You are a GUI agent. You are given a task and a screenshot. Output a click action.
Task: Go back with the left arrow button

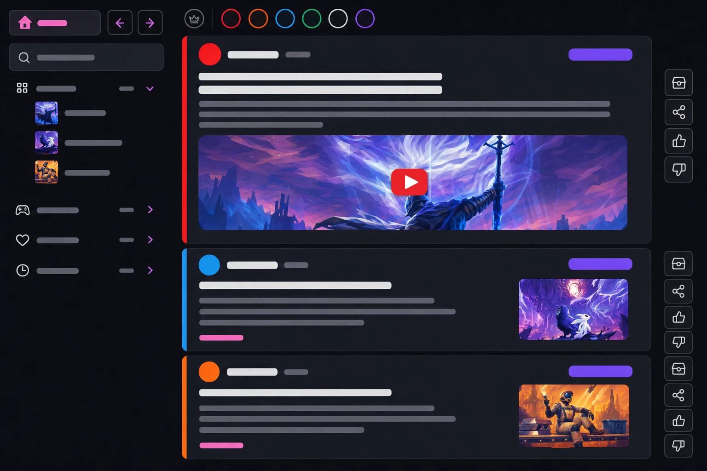coord(120,23)
